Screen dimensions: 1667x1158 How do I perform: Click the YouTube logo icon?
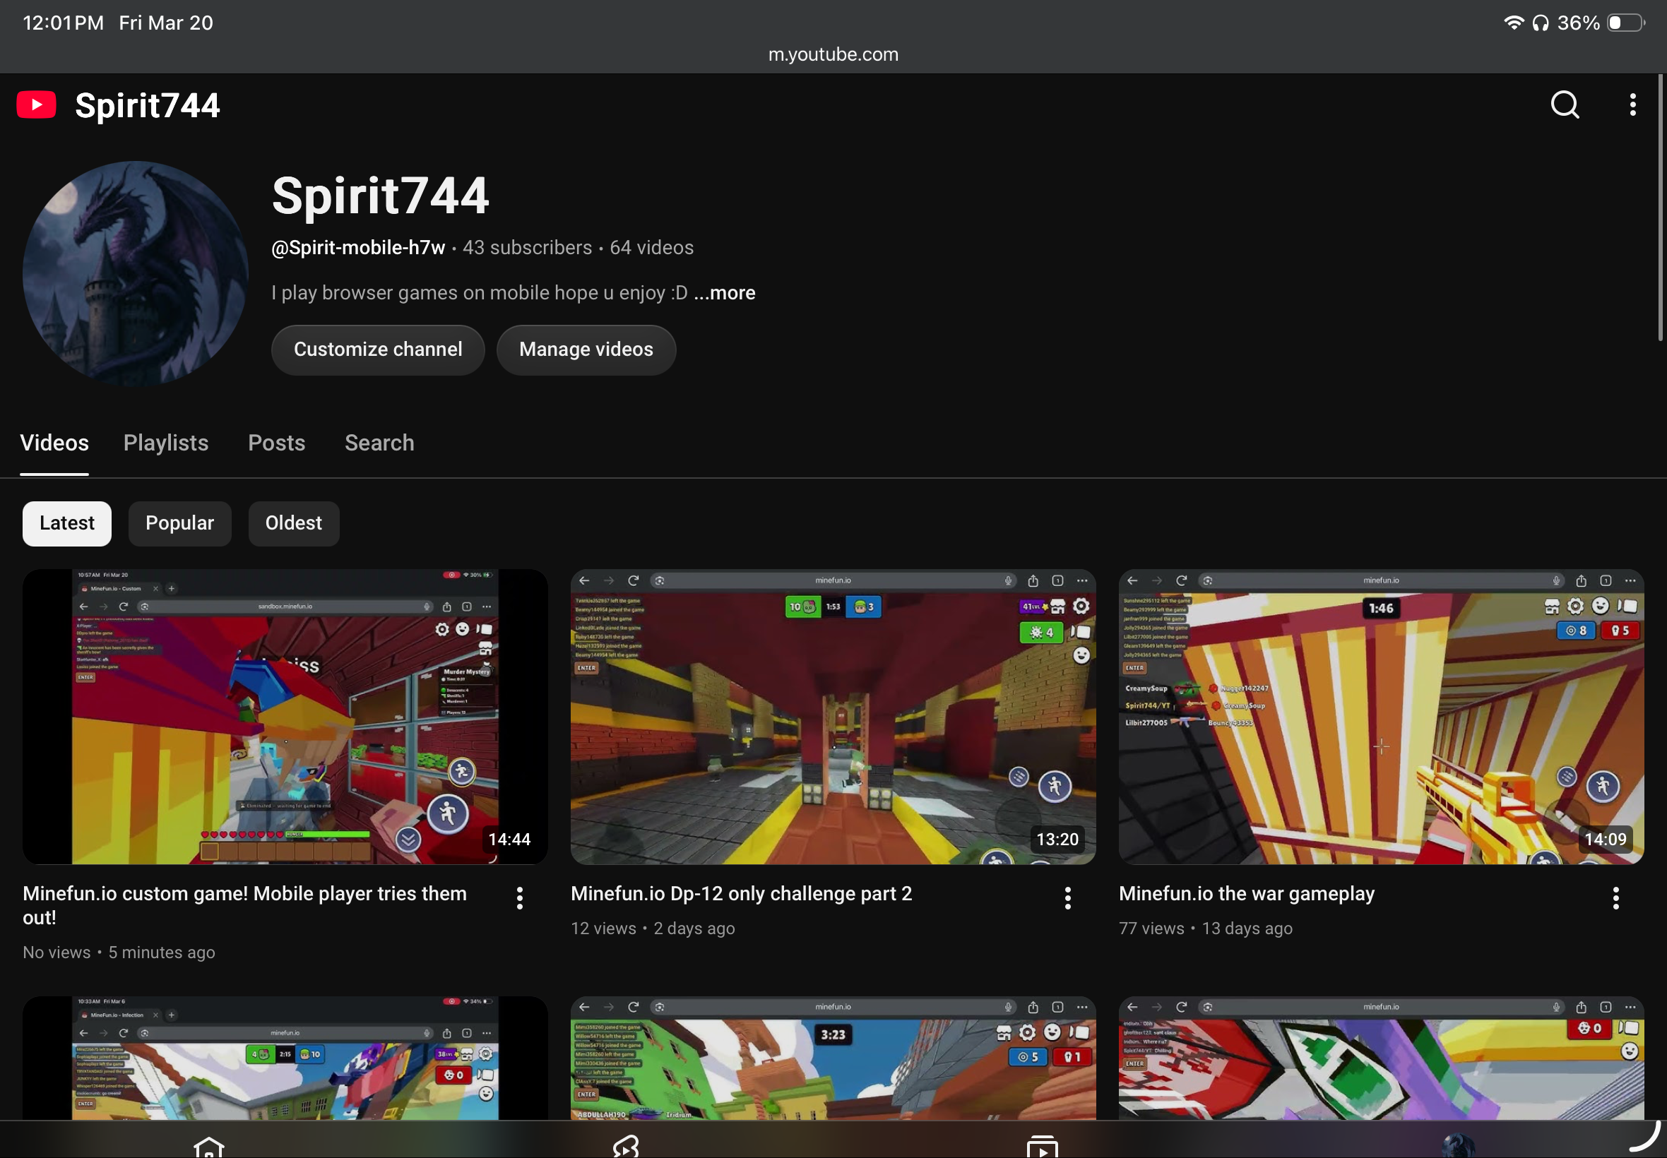[x=36, y=105]
